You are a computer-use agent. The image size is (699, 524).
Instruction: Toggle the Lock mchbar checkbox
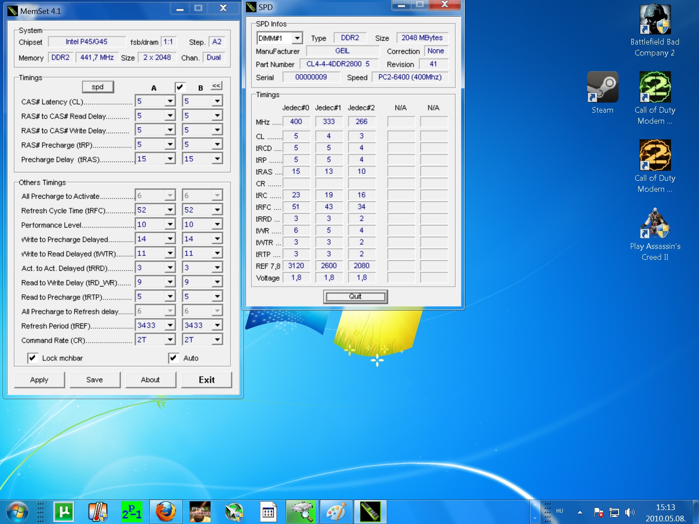tap(32, 358)
